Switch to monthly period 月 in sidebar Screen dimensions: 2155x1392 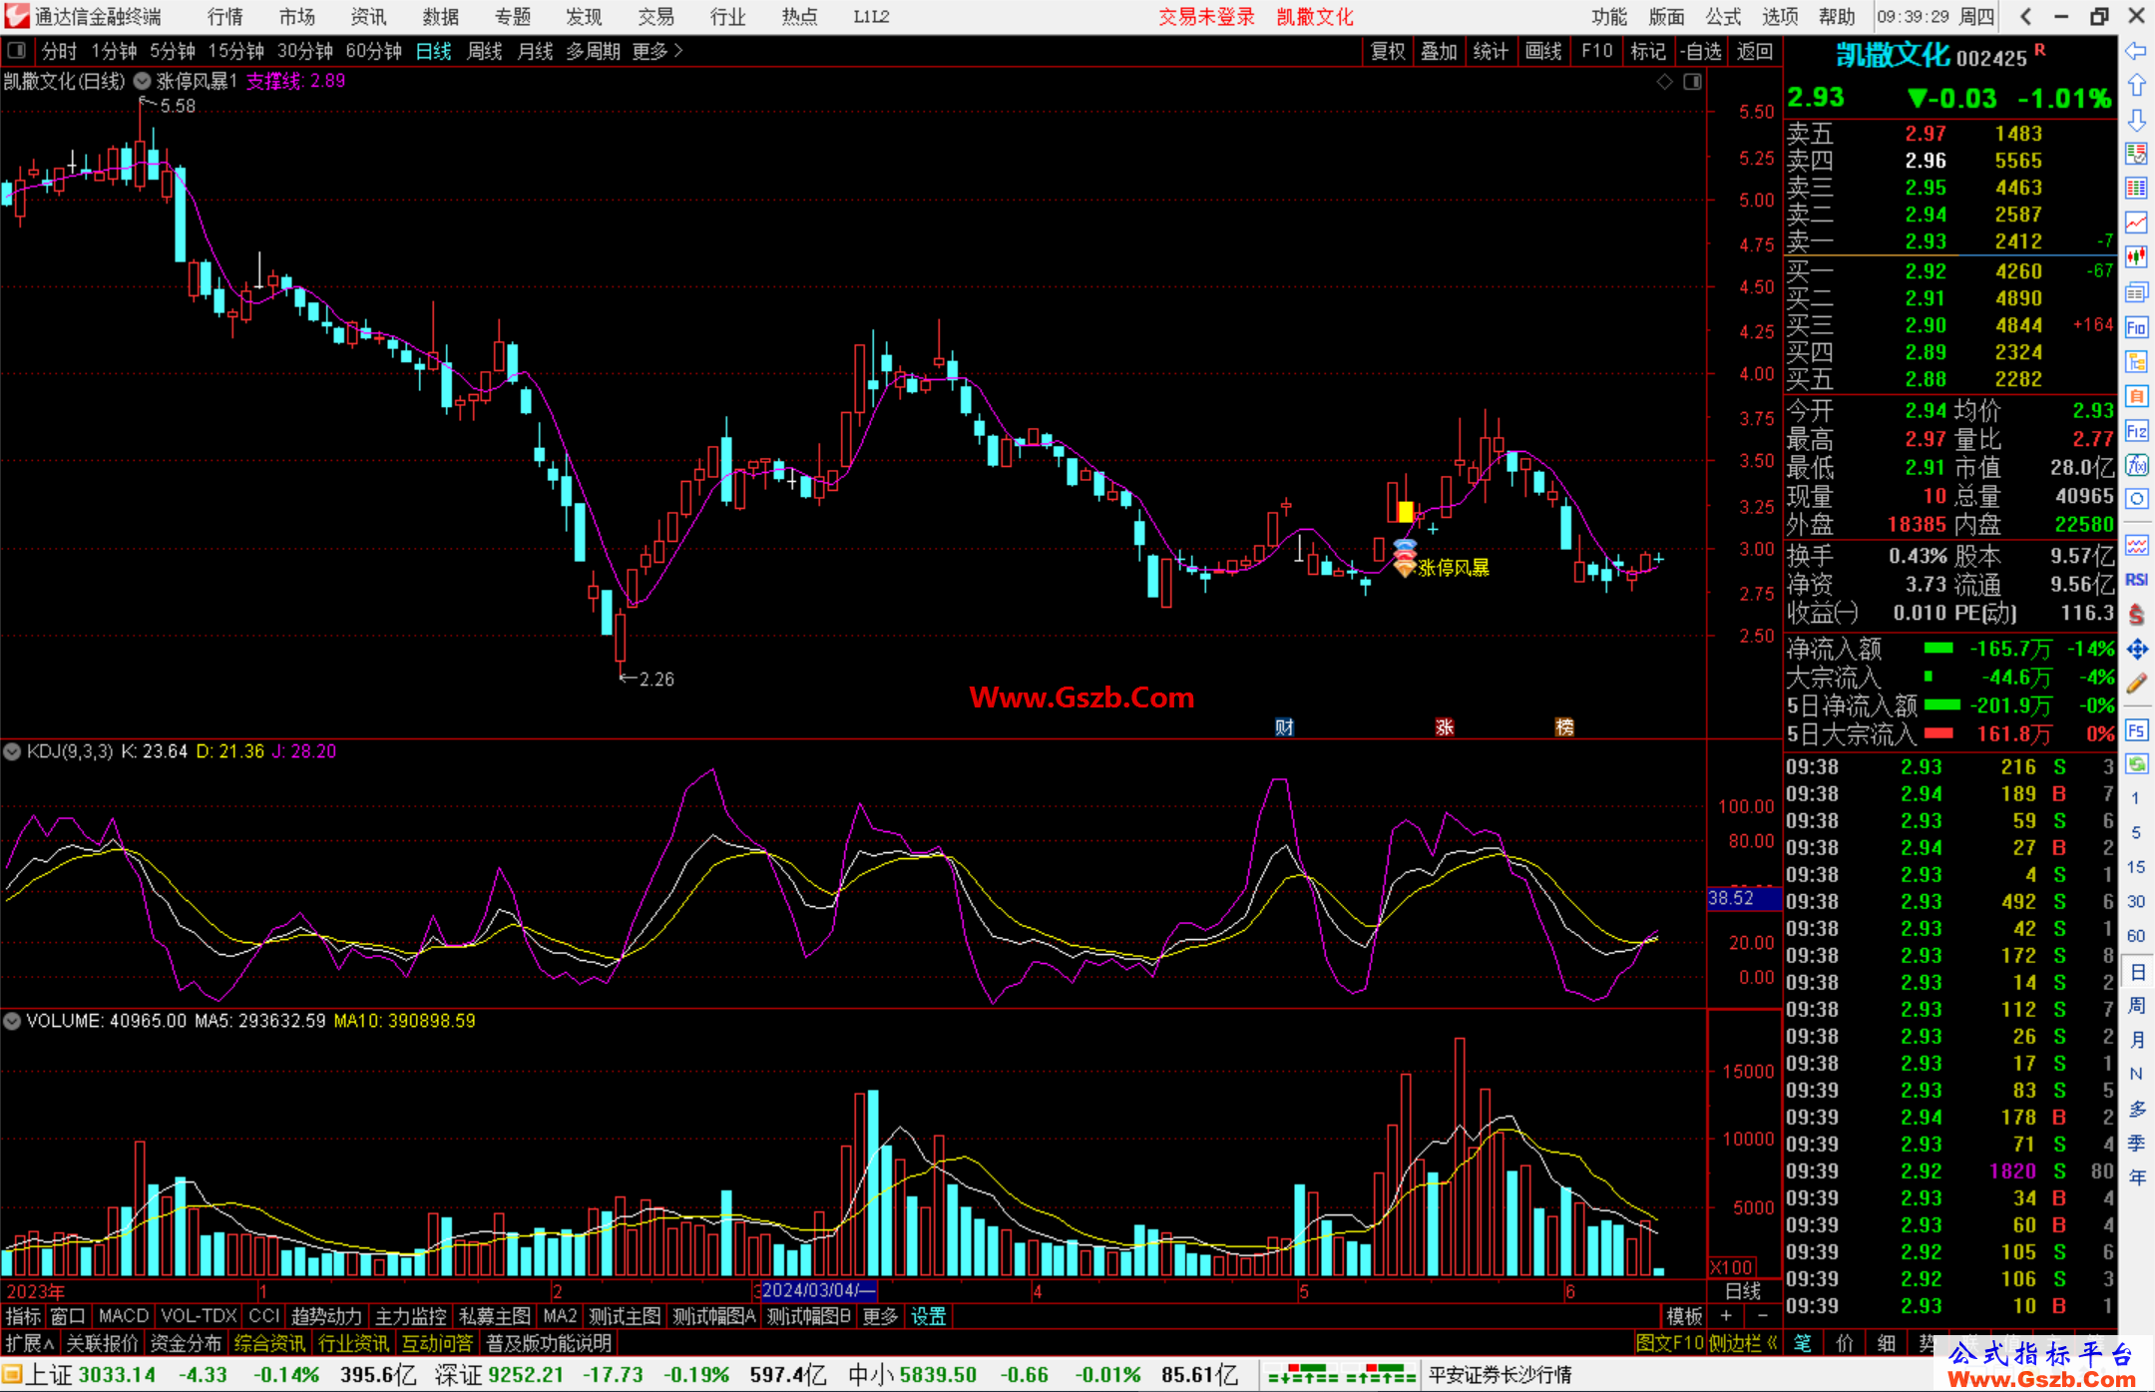point(2136,1040)
